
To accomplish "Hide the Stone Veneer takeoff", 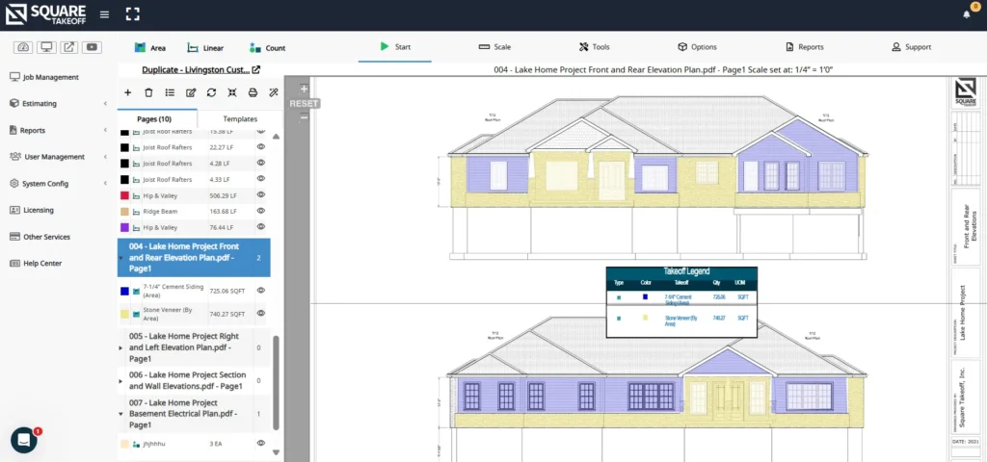I will [260, 313].
